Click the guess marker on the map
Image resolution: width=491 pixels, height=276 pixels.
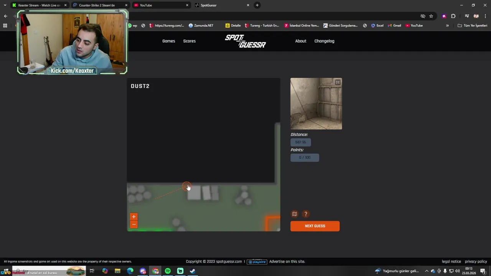(186, 187)
